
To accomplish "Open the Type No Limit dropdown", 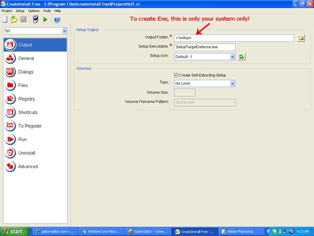I will 232,83.
